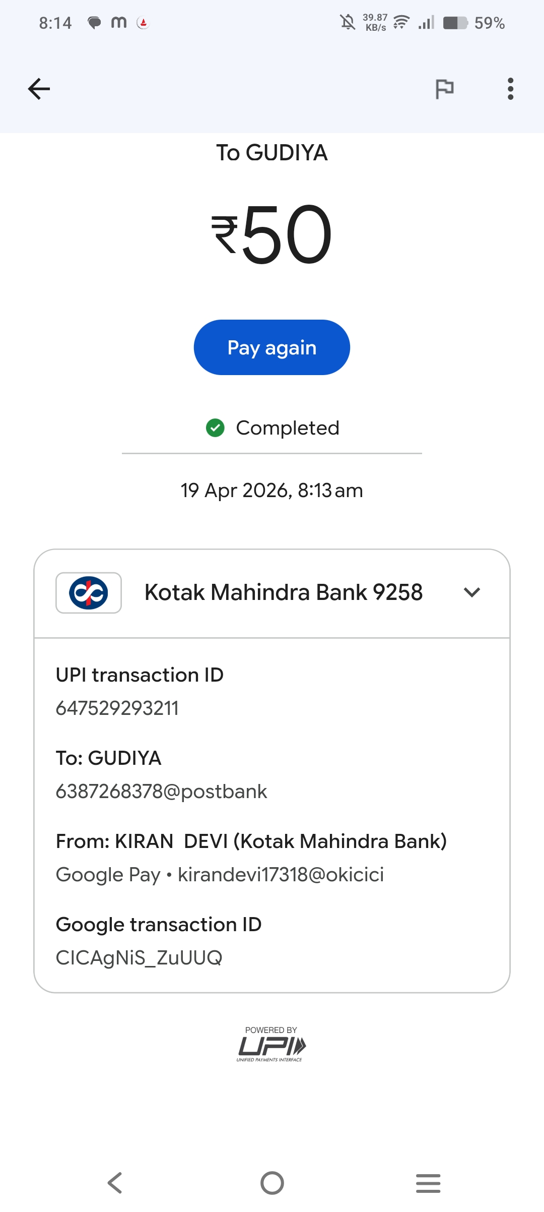The image size is (544, 1212).
Task: Tap the green Completed checkmark icon
Action: point(215,428)
